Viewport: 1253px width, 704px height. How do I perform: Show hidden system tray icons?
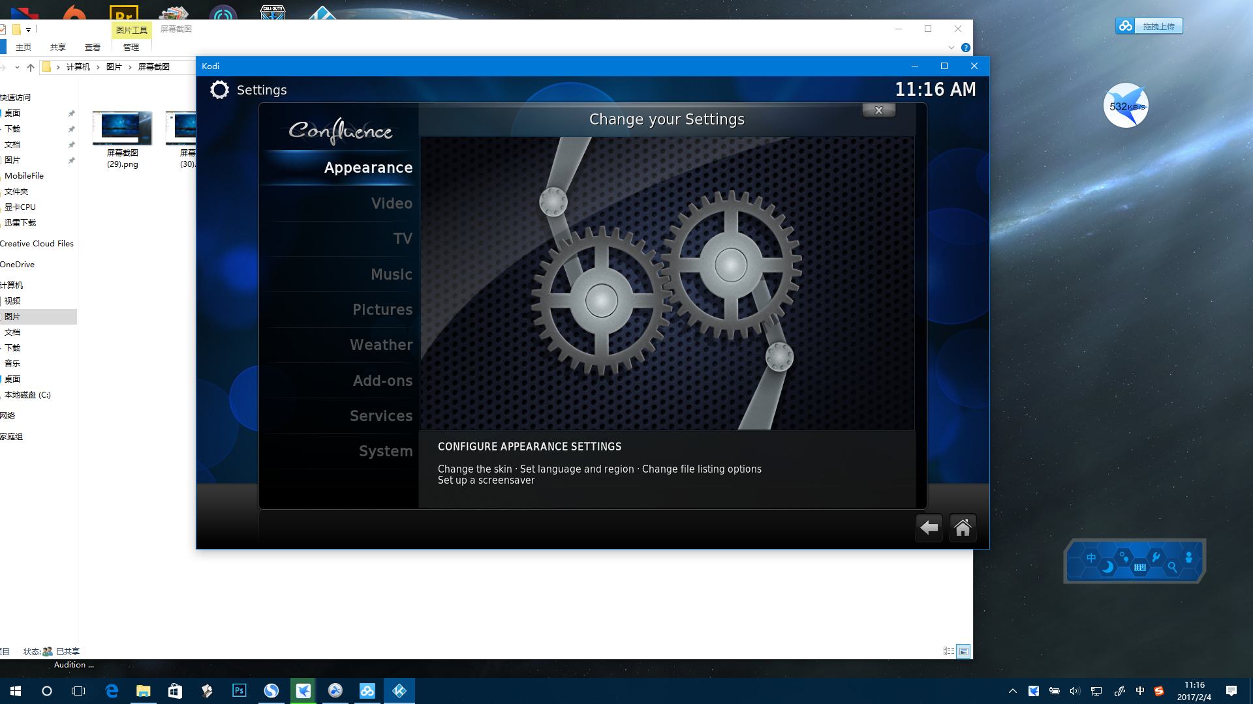click(x=1012, y=691)
